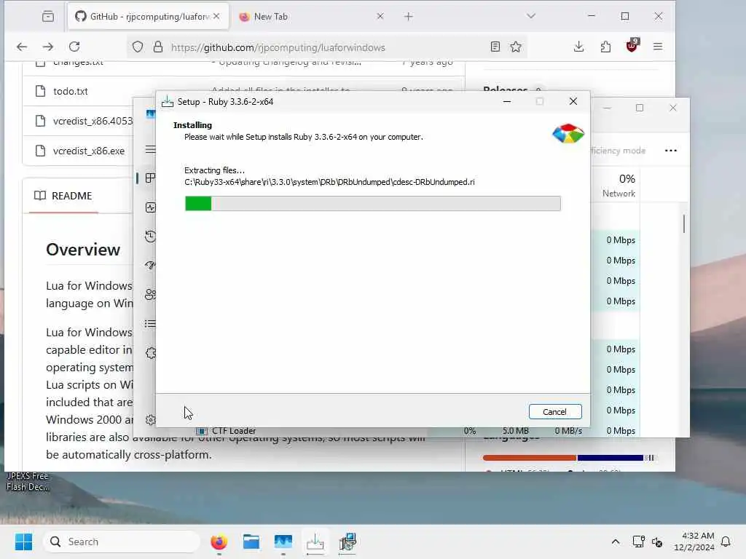Click the site security padlock icon
The height and width of the screenshot is (559, 746).
click(158, 47)
